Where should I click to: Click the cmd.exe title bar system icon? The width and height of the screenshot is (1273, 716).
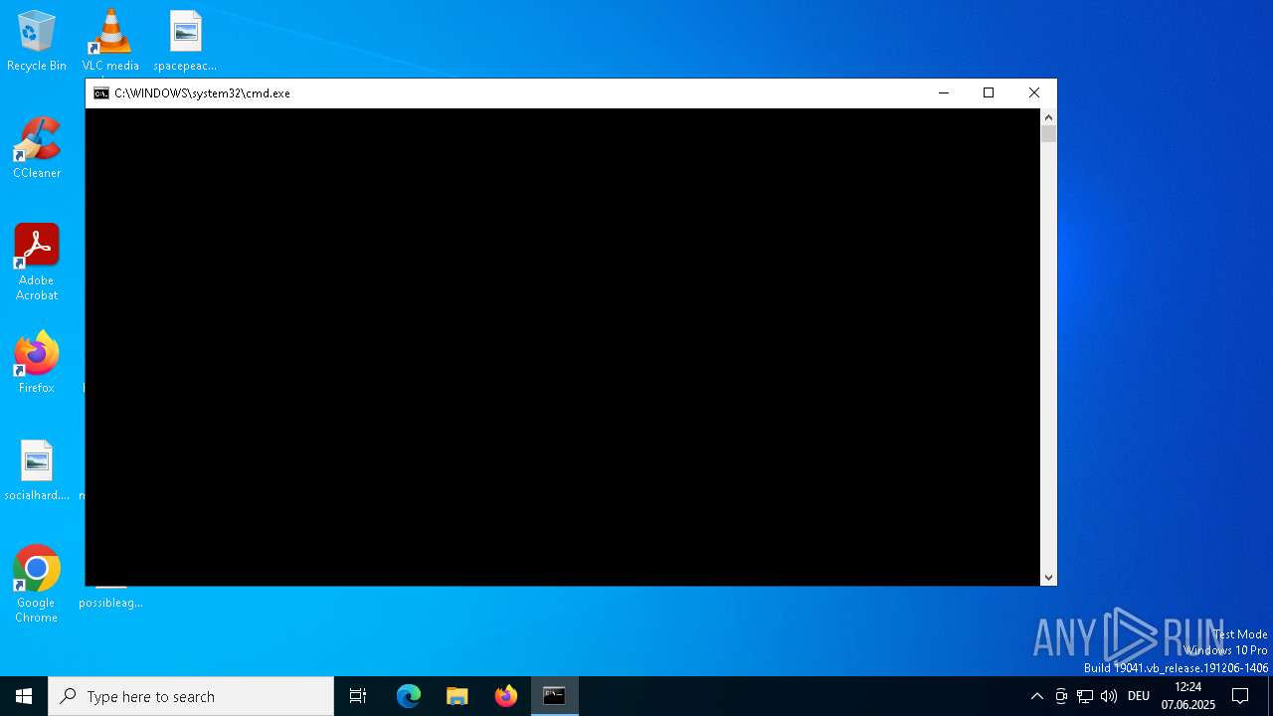(101, 93)
